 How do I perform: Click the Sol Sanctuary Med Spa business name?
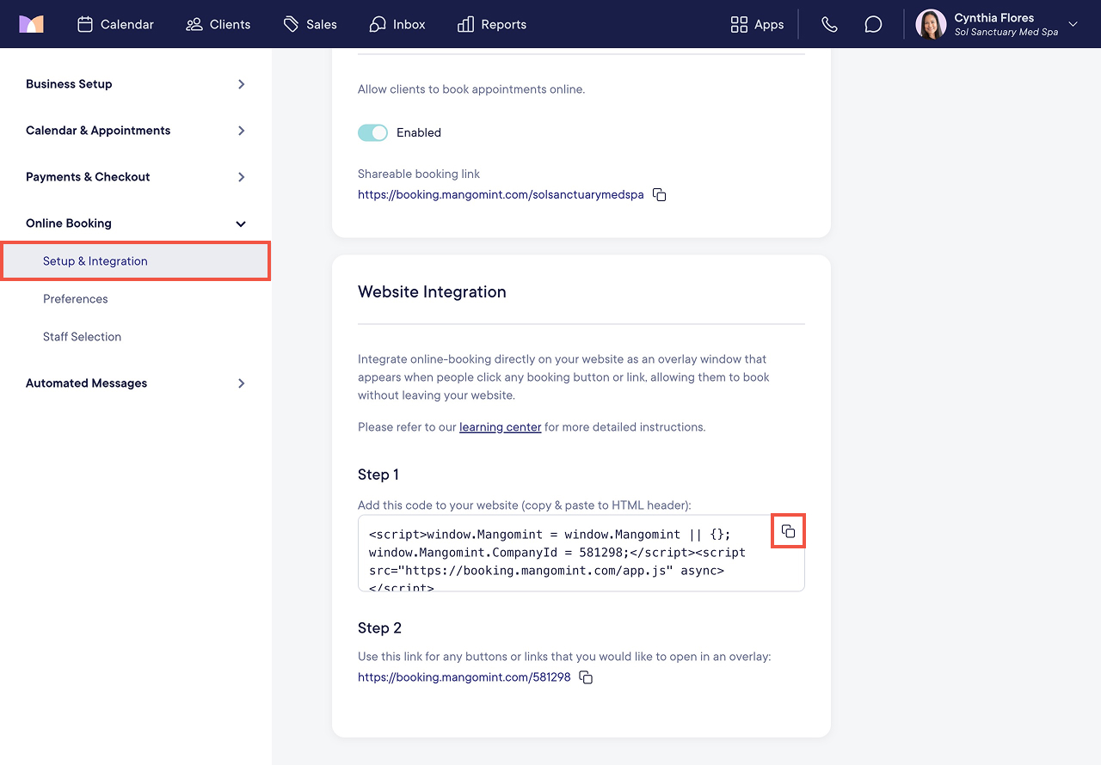click(x=1006, y=33)
